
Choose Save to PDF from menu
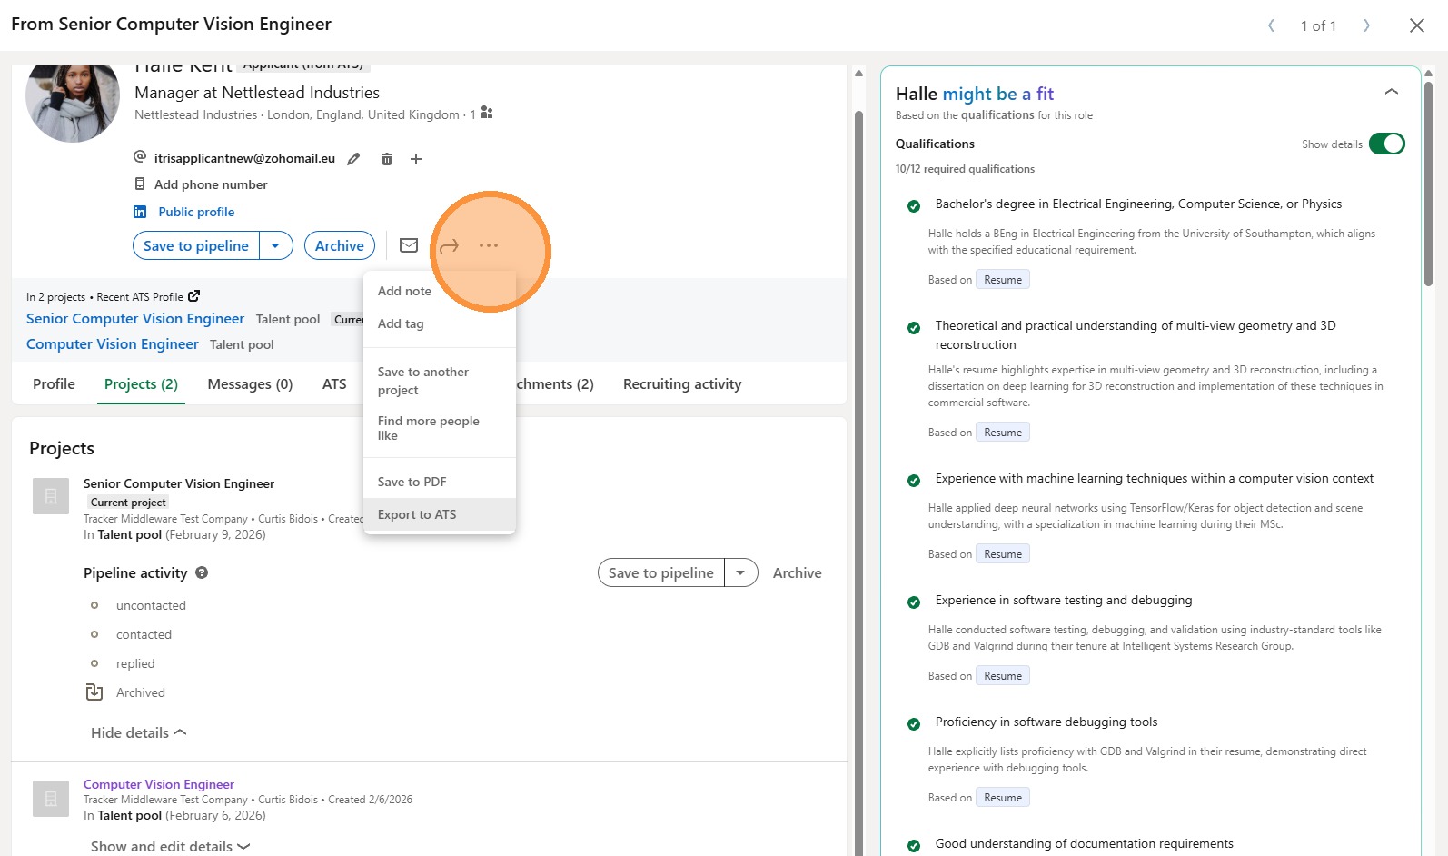click(412, 482)
